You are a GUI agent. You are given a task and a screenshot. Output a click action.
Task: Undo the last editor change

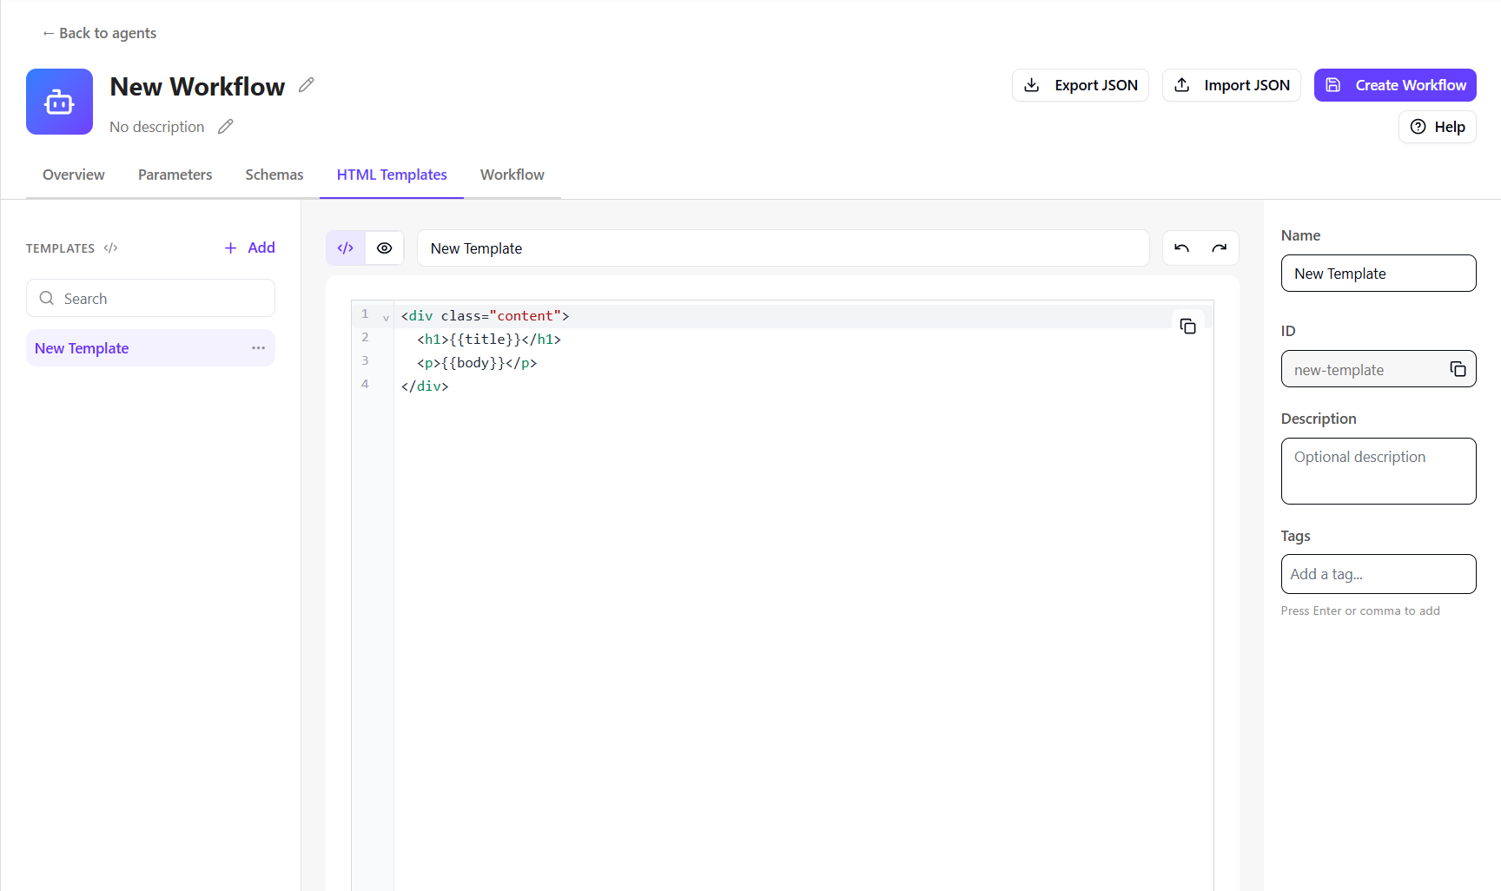(1181, 248)
